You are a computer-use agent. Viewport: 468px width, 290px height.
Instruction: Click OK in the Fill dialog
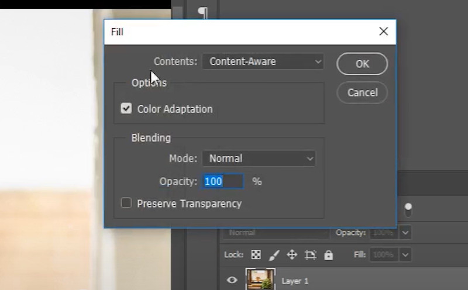click(362, 64)
